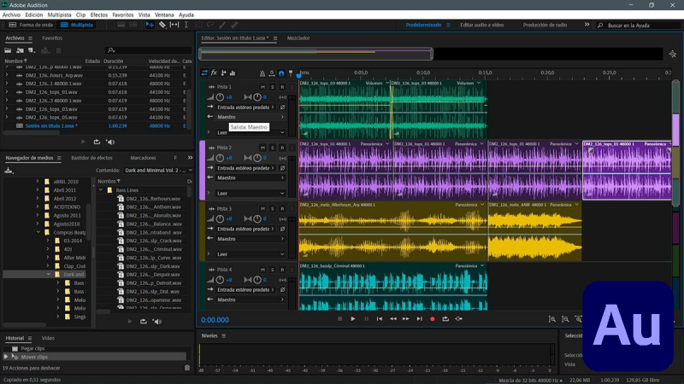Switch to the Mezclador tab
The width and height of the screenshot is (684, 384).
pyautogui.click(x=298, y=38)
